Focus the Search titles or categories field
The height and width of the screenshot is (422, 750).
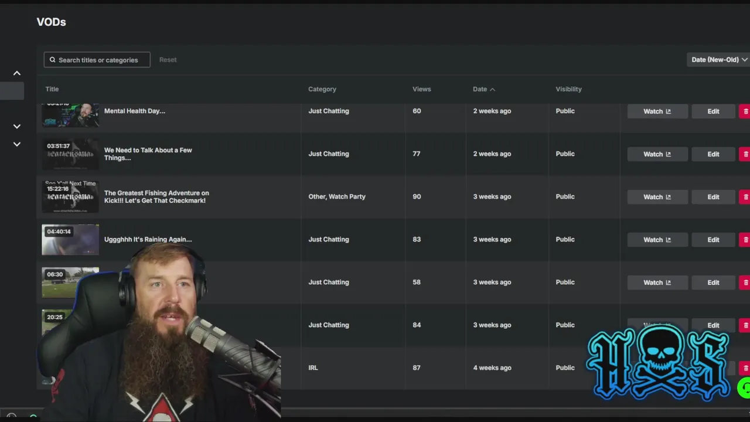pos(97,60)
